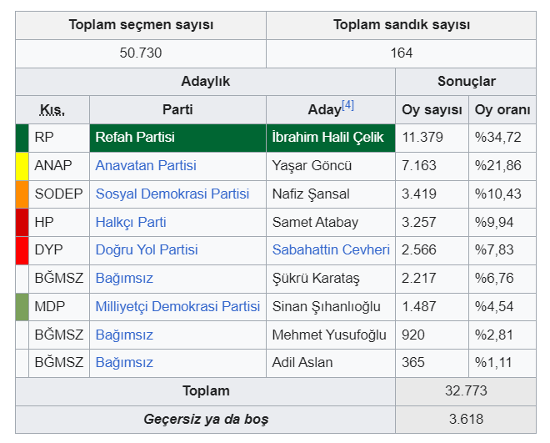Click the Kıs. abbreviation header

(52, 110)
